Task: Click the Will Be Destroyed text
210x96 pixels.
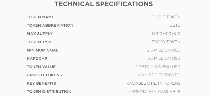Action: [159, 75]
